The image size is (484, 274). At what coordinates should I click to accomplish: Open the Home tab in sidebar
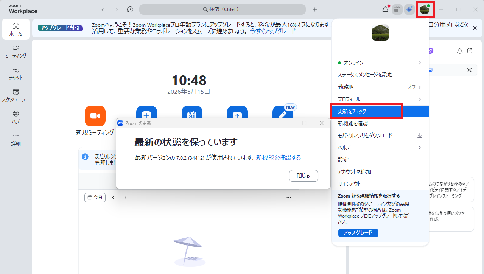point(16,29)
